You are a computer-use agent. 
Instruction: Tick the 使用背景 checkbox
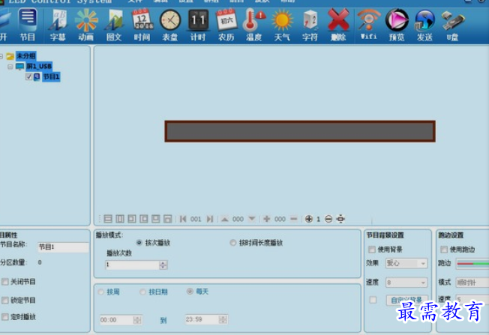click(x=372, y=250)
